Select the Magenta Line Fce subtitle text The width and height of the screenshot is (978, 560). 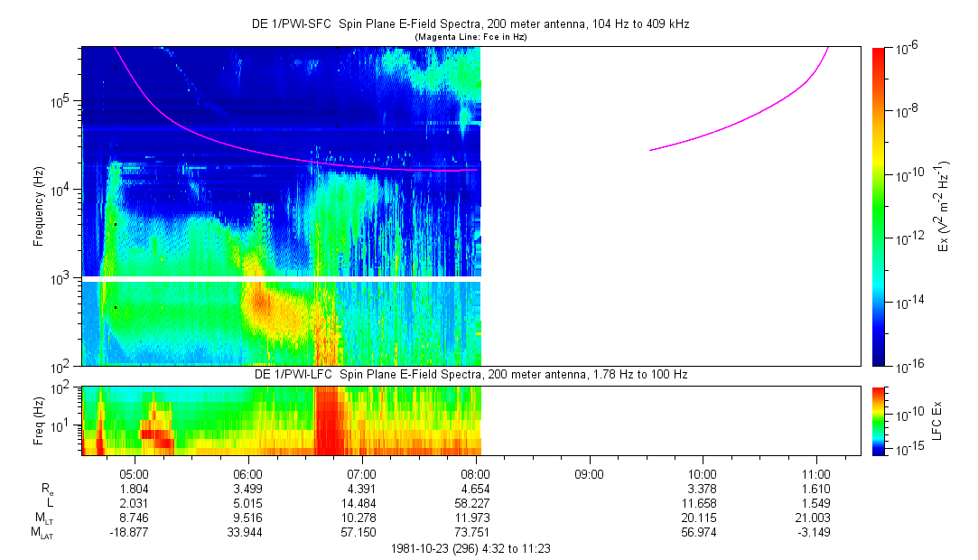click(x=470, y=37)
